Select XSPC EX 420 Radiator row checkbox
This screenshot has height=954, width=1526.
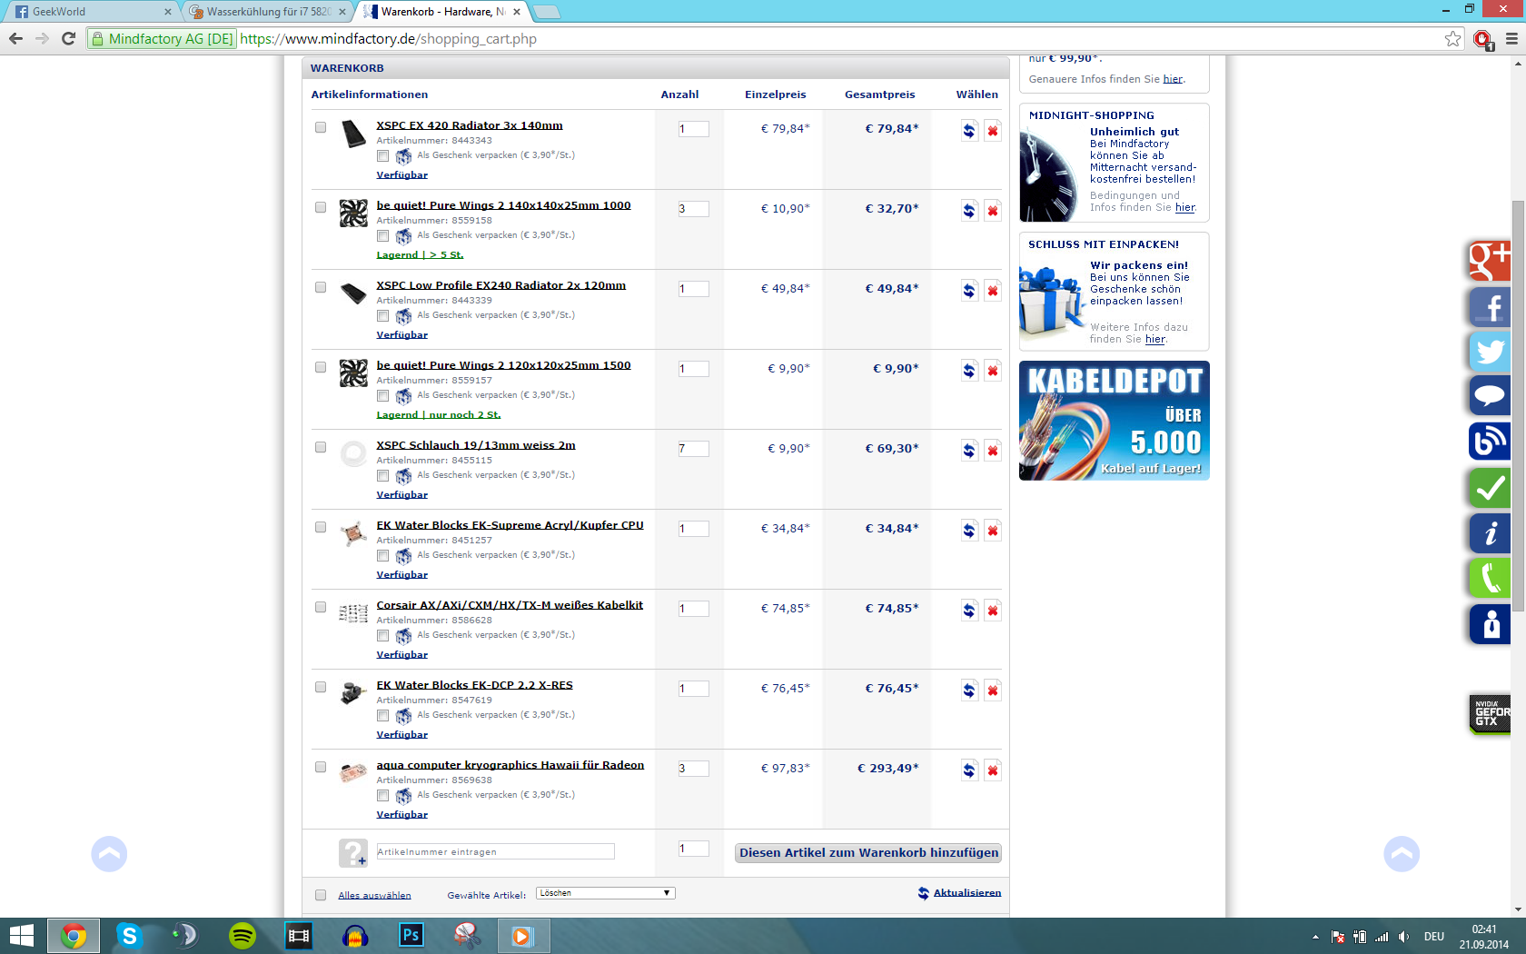click(321, 127)
